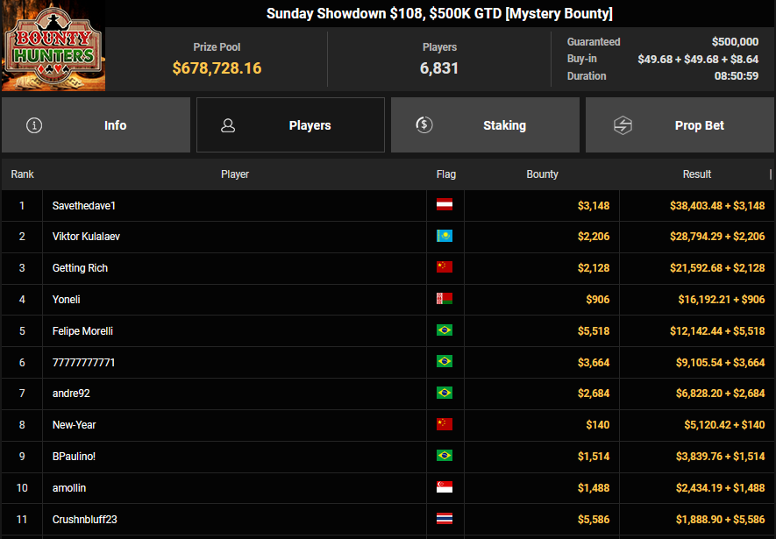Click the Player column header
776x539 pixels.
click(x=234, y=174)
